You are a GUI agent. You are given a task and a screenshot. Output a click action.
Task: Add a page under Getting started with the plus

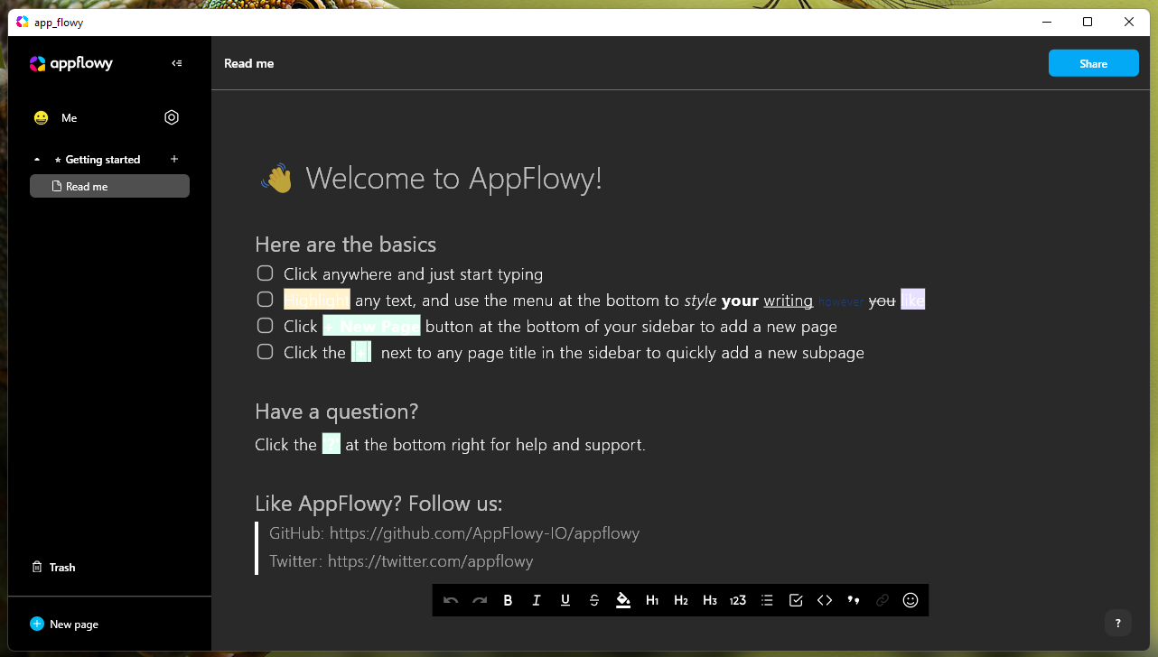click(x=173, y=159)
